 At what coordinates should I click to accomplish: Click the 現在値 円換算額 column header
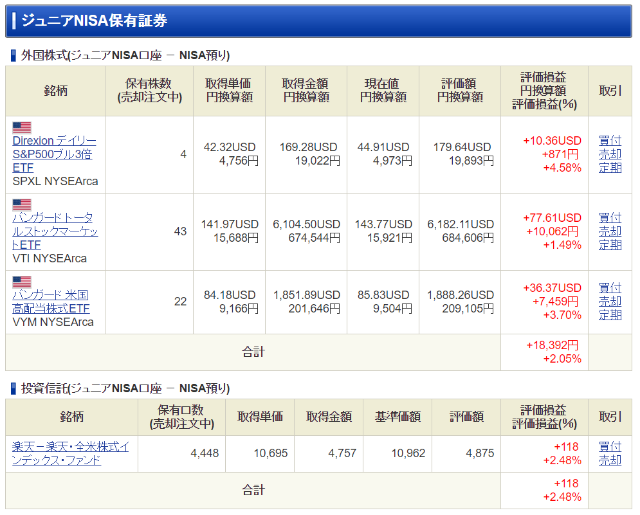[x=383, y=91]
